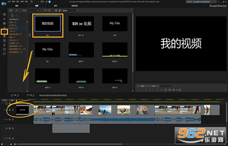Select 所有内容 (91) category
The height and width of the screenshot is (146, 228).
(14, 19)
